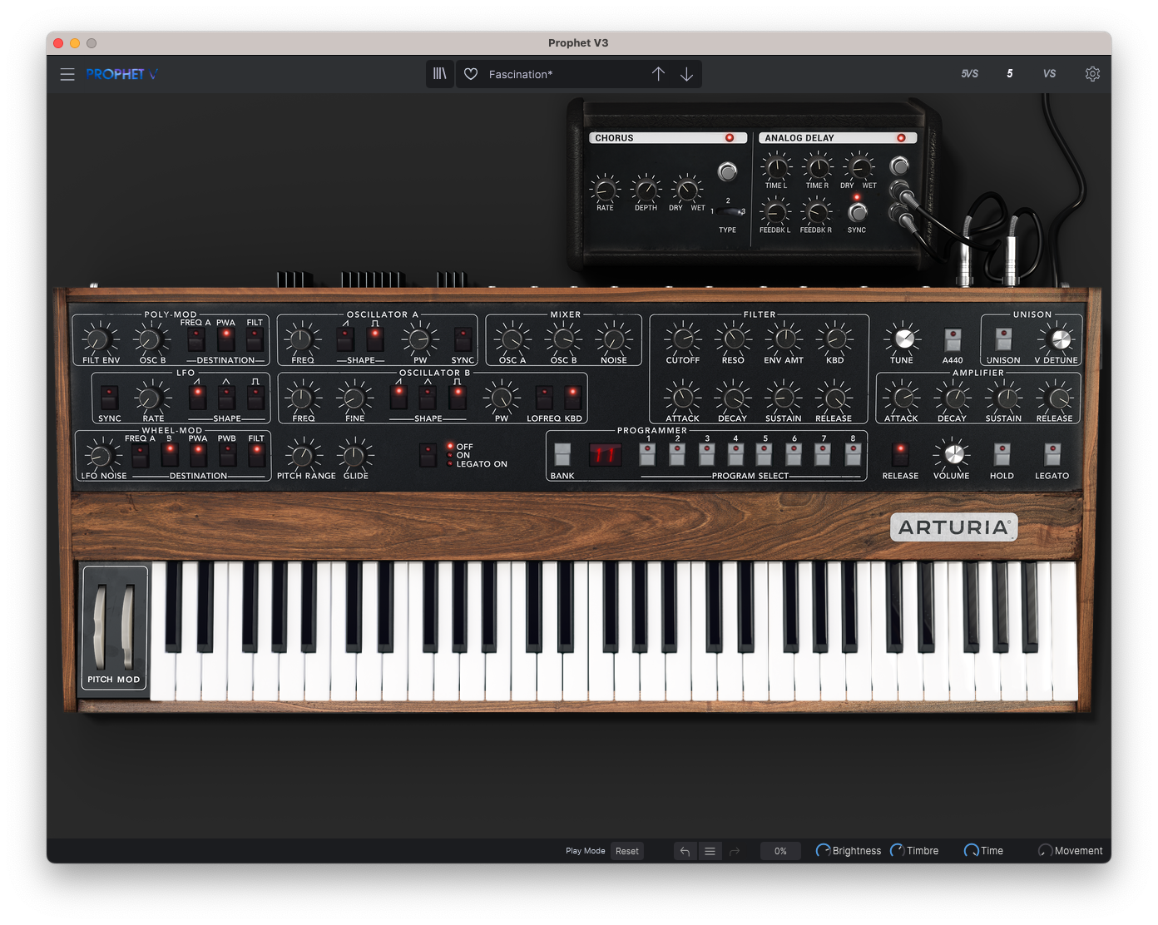Toggle the Hold switch
Viewport: 1158px width, 925px height.
pyautogui.click(x=1002, y=454)
